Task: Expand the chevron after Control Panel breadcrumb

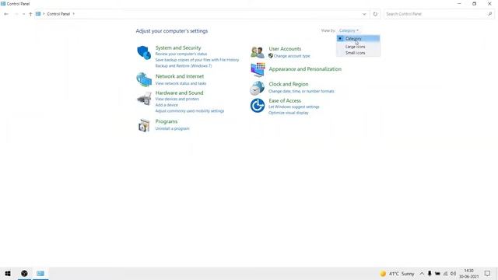Action: [x=74, y=14]
